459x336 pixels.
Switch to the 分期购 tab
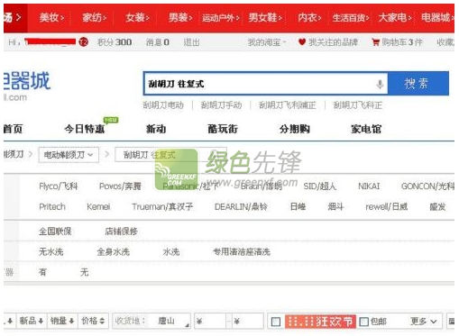pyautogui.click(x=295, y=129)
